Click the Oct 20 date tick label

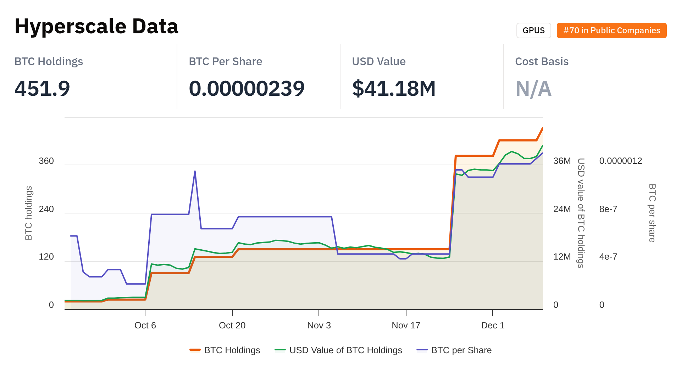232,325
